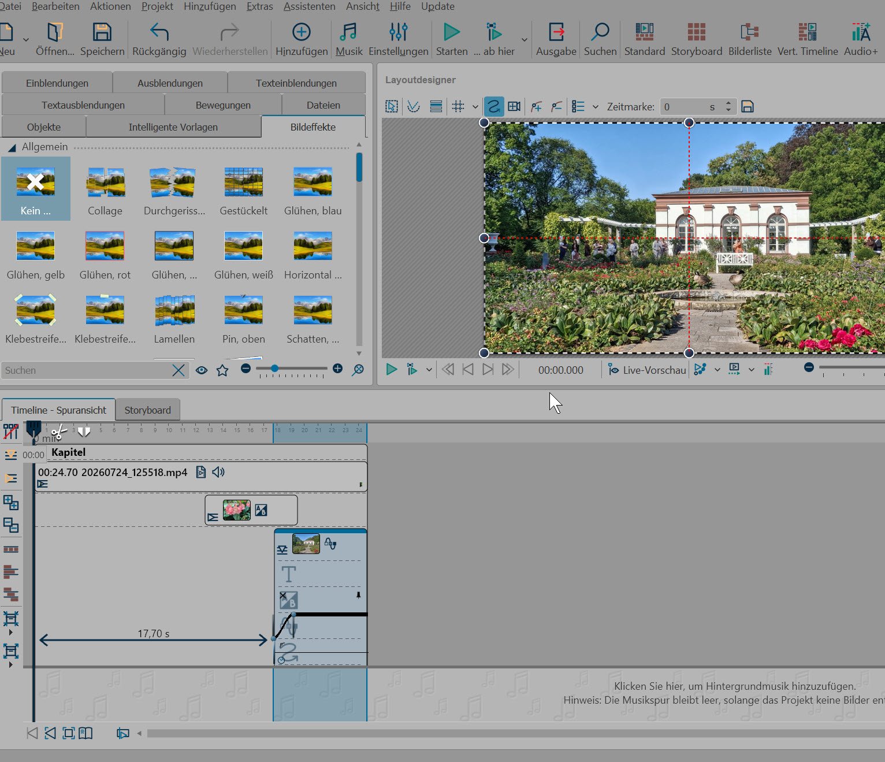Screen dimensions: 885x762
Task: Open the Texteinblendungen tab
Action: click(x=296, y=83)
